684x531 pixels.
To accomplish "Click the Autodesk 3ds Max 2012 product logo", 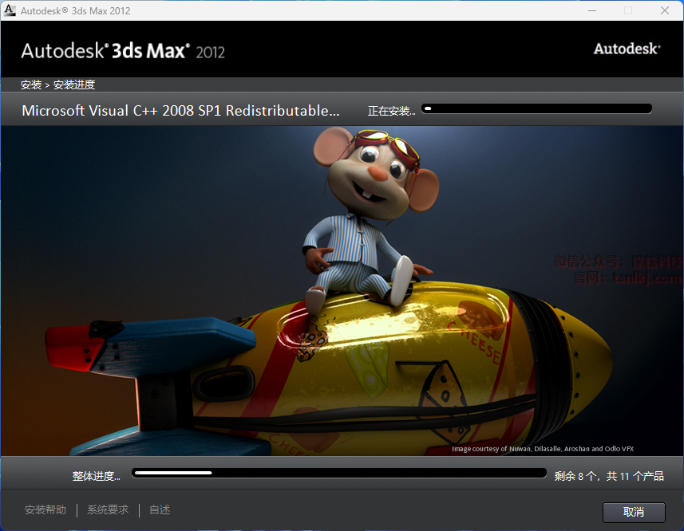I will click(x=123, y=51).
